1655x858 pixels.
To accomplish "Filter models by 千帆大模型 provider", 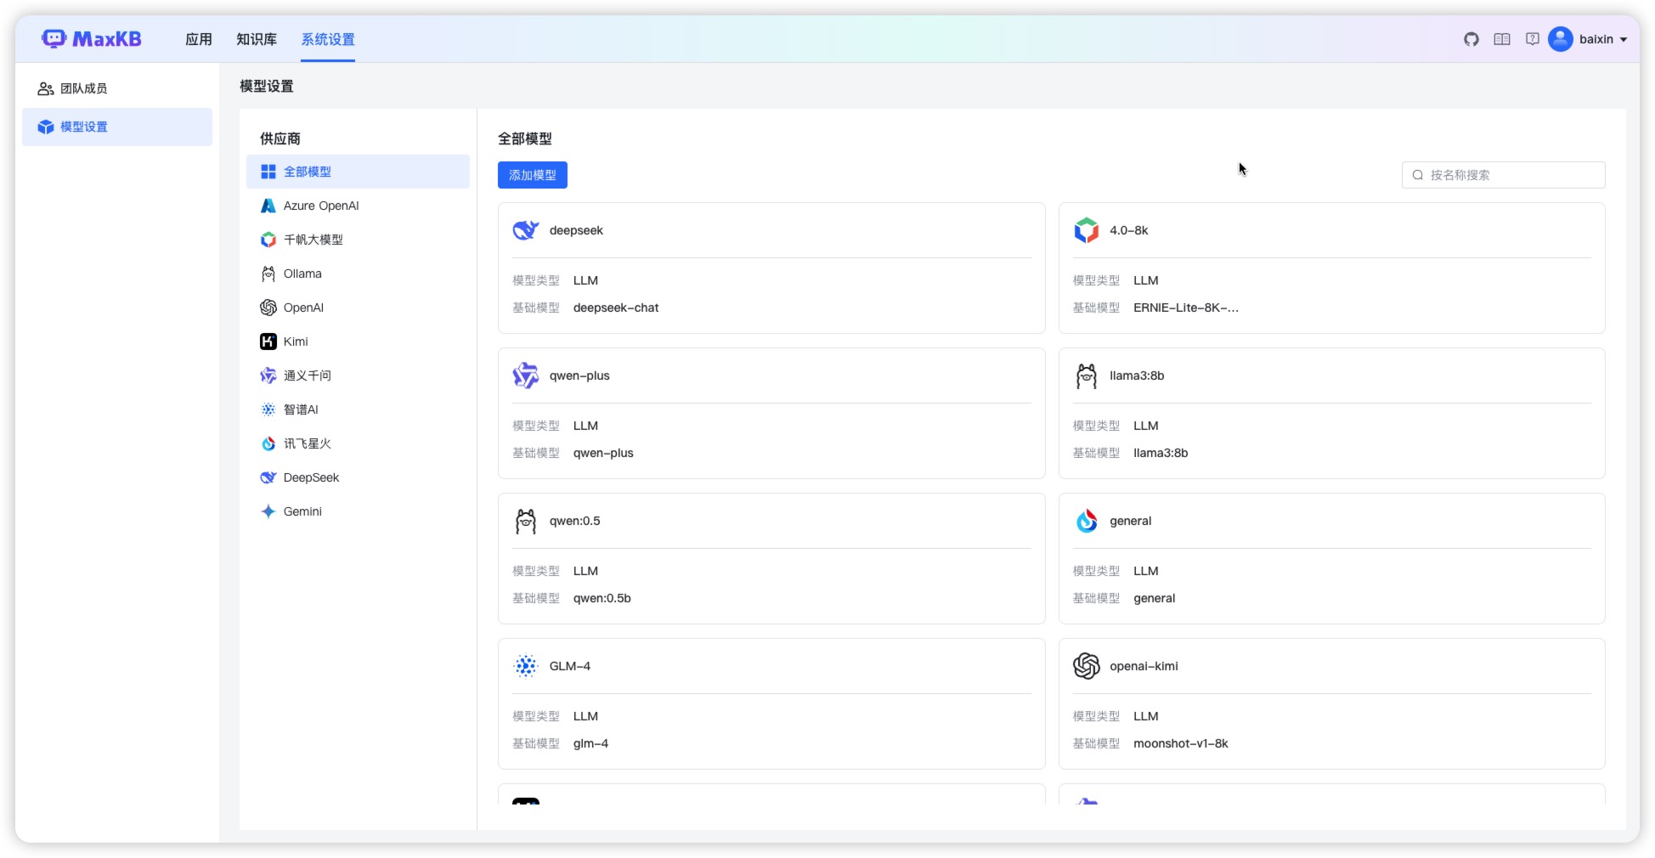I will 358,240.
